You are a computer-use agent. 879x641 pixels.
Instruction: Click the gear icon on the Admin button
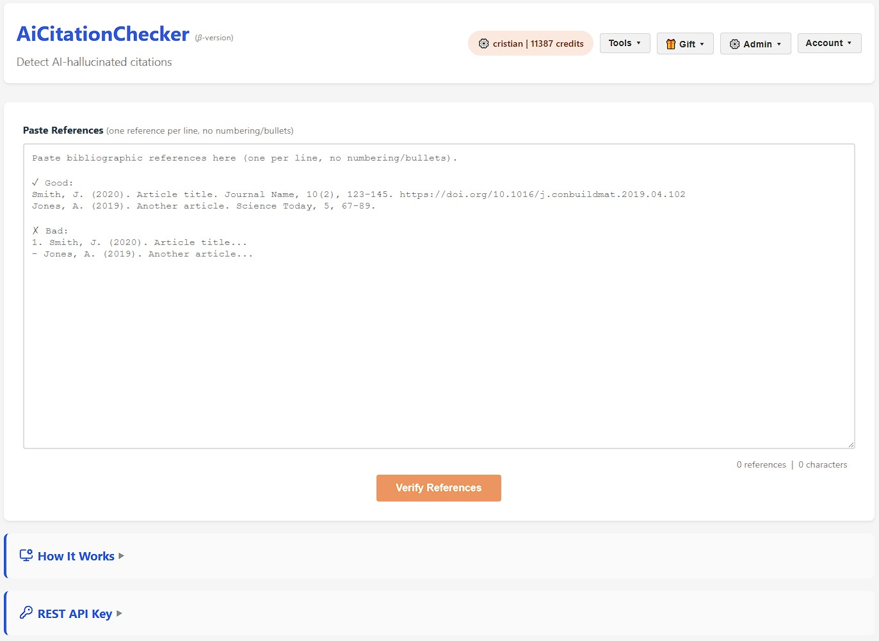pyautogui.click(x=735, y=44)
